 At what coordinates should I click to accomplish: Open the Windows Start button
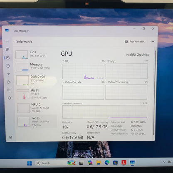click(30, 163)
